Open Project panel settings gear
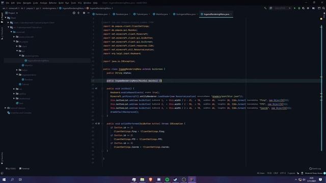Viewport: 326px width, 183px height. [84, 13]
